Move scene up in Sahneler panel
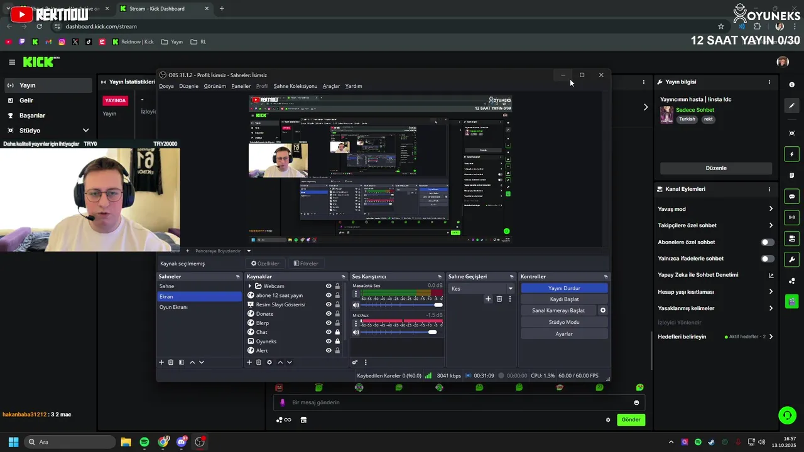Image resolution: width=804 pixels, height=452 pixels. [192, 362]
